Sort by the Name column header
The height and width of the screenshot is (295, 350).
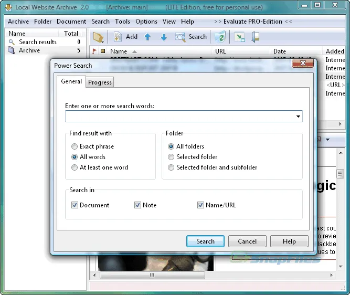coord(119,51)
